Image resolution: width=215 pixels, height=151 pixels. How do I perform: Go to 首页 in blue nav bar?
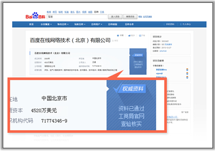[31, 24]
